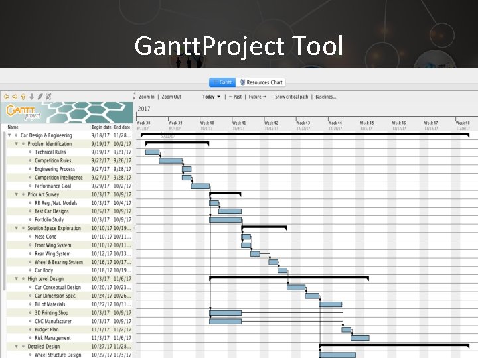
Task: Click the unindent (left arrow) task icon
Action: point(6,97)
